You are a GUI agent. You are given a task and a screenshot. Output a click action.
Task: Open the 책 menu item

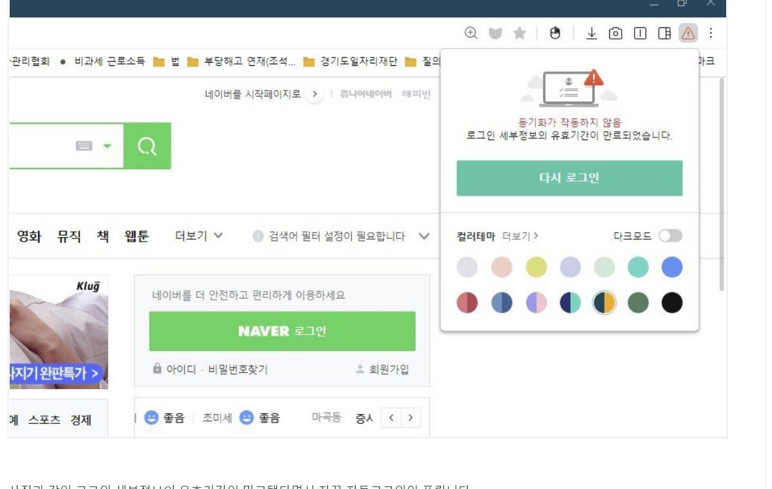click(103, 236)
